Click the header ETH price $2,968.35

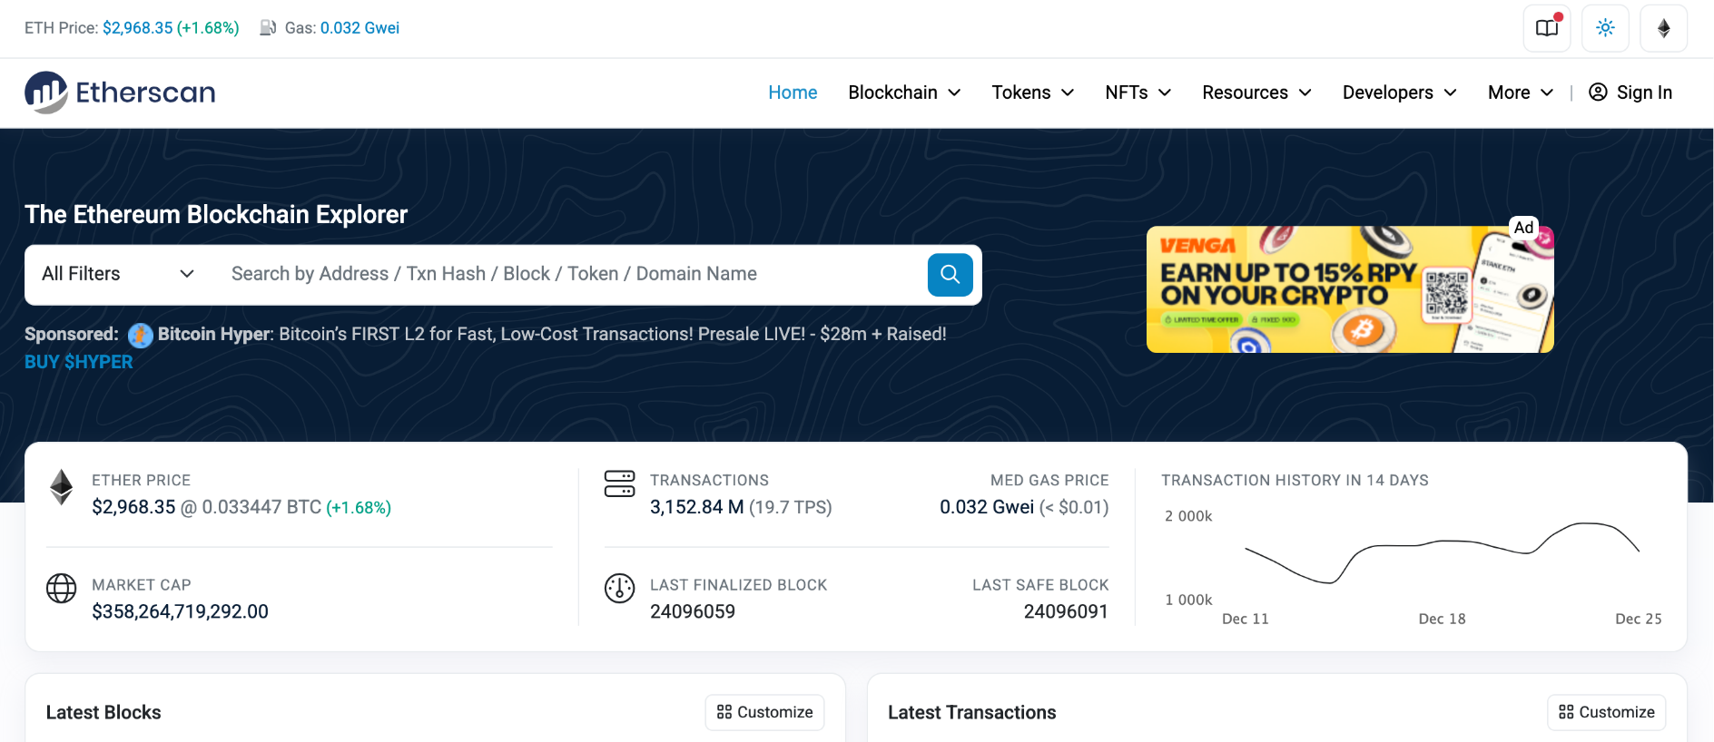[x=137, y=28]
